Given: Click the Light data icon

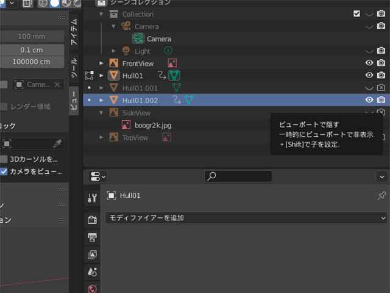Looking at the screenshot, I should (x=168, y=51).
